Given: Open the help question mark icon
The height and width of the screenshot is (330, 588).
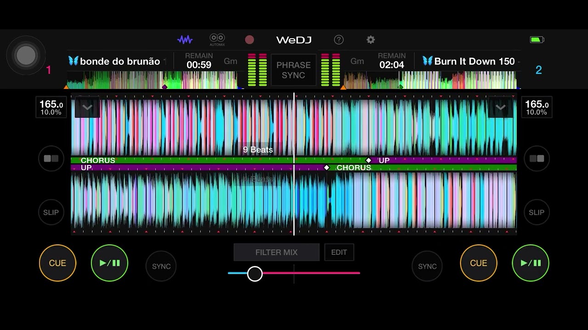Looking at the screenshot, I should pos(339,40).
